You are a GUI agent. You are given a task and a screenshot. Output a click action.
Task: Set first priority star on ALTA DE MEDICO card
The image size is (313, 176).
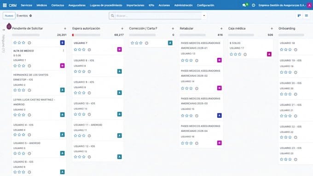[x=15, y=66]
